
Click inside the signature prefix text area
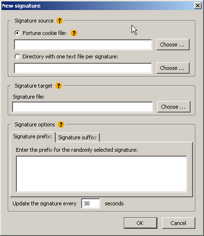[101, 174]
